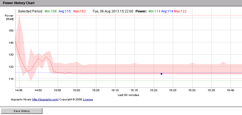Click the 'dygraphs library' credit text
This screenshot has width=242, height=115.
click(21, 99)
